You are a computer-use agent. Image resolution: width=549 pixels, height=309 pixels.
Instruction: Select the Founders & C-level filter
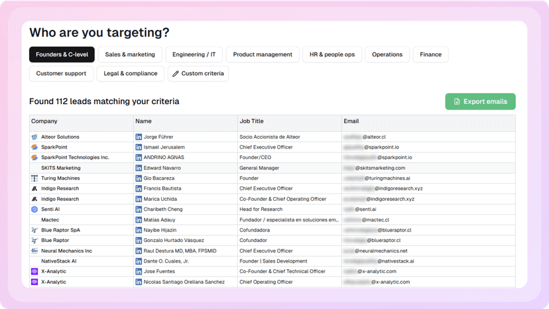pos(62,54)
